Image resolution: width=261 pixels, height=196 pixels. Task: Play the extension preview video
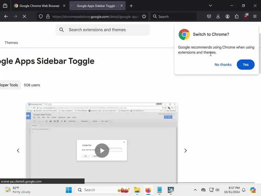[102, 151]
